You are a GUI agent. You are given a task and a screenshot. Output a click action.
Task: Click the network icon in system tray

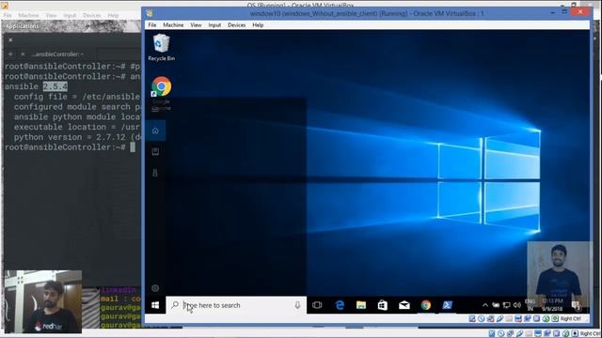506,305
